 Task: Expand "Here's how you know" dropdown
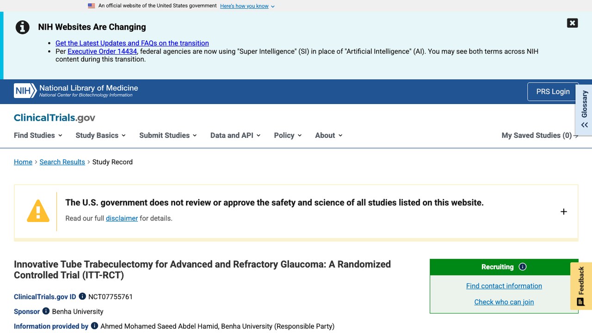click(247, 6)
